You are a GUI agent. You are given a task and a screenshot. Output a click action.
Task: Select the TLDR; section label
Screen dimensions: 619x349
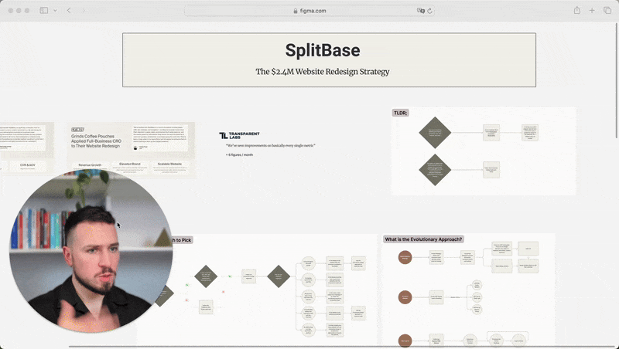click(400, 113)
